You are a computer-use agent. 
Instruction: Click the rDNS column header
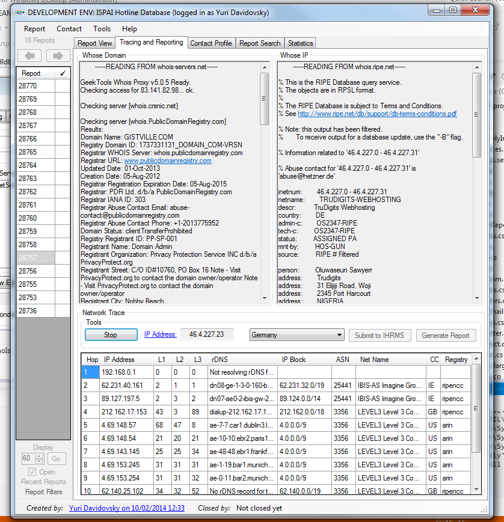pos(242,360)
